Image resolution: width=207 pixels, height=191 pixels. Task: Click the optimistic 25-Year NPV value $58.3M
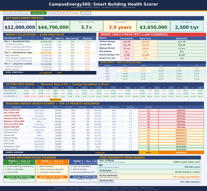pos(181,45)
